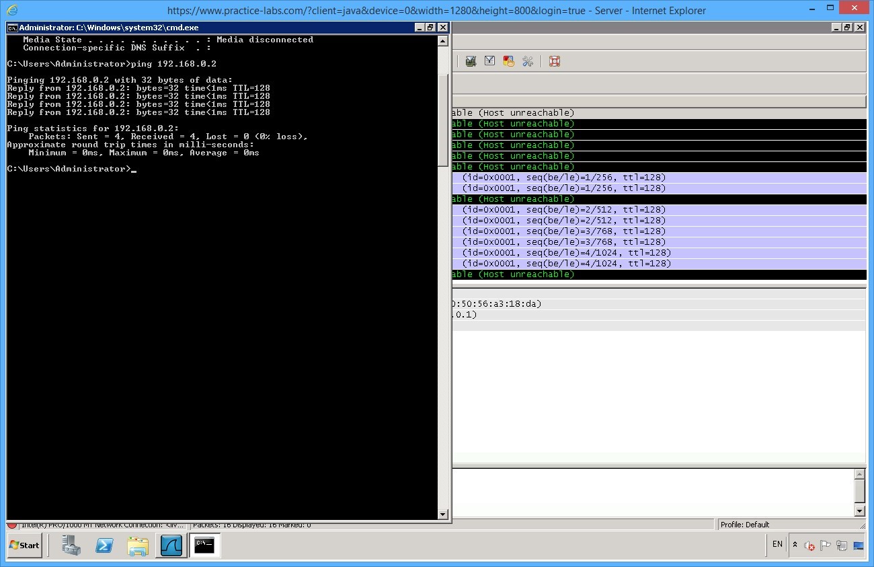The image size is (874, 567).
Task: Open File Explorer from the taskbar
Action: click(138, 545)
